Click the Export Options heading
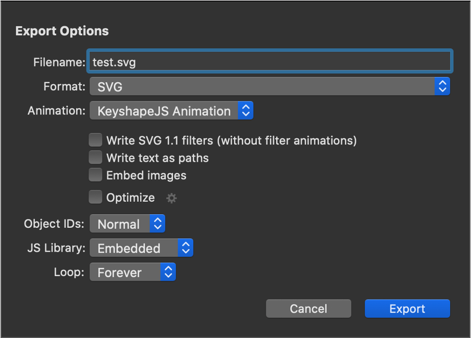Image resolution: width=471 pixels, height=338 pixels. 62,31
